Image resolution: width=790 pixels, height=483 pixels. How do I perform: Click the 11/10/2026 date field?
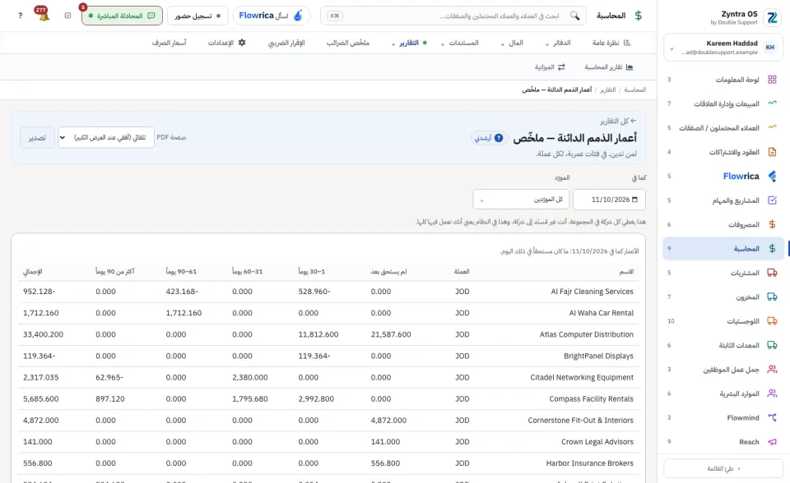(x=609, y=200)
